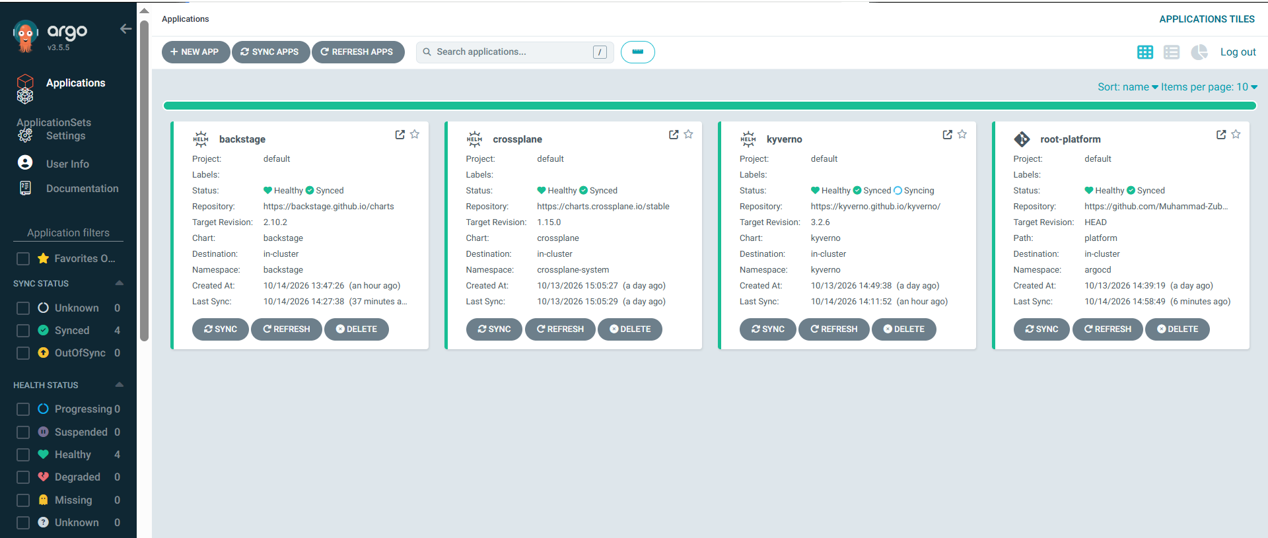Switch to list view

point(1172,52)
